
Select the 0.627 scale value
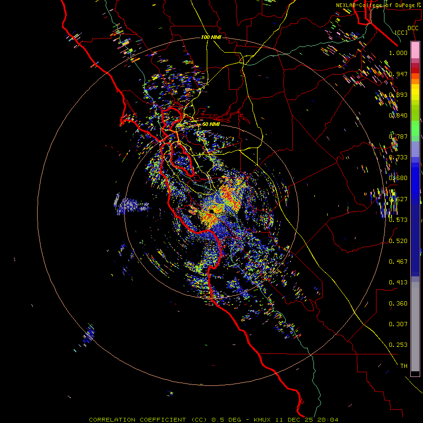click(x=398, y=199)
